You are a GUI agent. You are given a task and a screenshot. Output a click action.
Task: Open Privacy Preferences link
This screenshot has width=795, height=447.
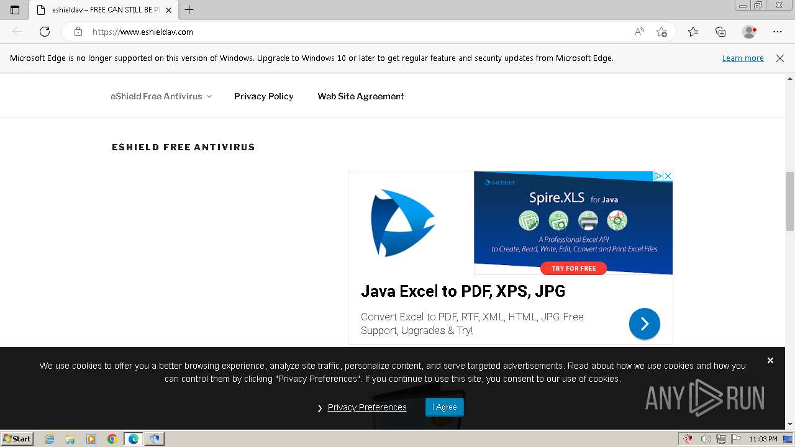367,407
